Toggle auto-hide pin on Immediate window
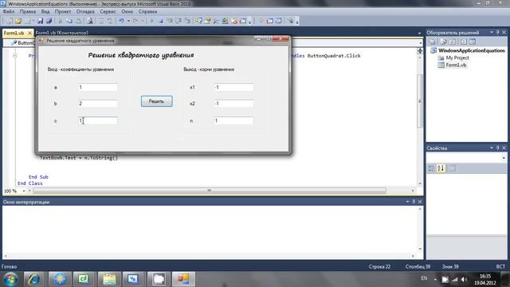Viewport: 510px width, 287px height. pos(414,202)
